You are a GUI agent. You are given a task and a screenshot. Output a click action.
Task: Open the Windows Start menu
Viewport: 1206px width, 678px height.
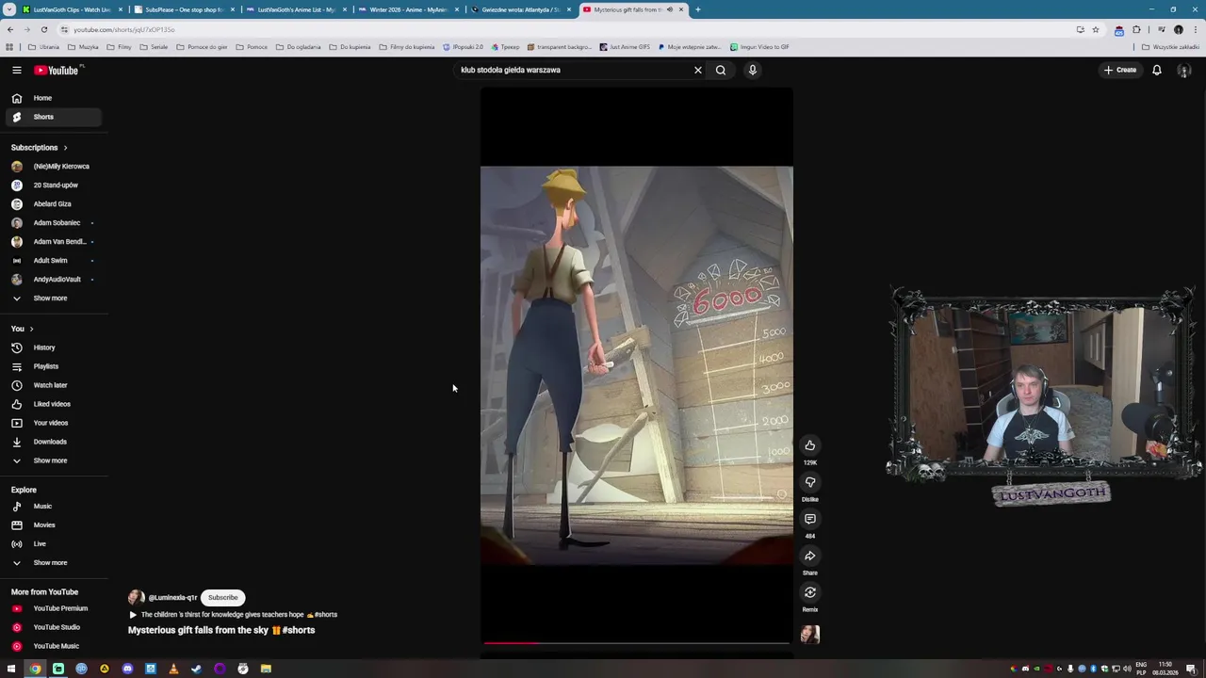coord(11,669)
